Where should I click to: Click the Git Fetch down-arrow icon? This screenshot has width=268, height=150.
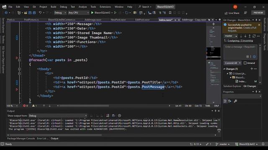click(x=241, y=36)
